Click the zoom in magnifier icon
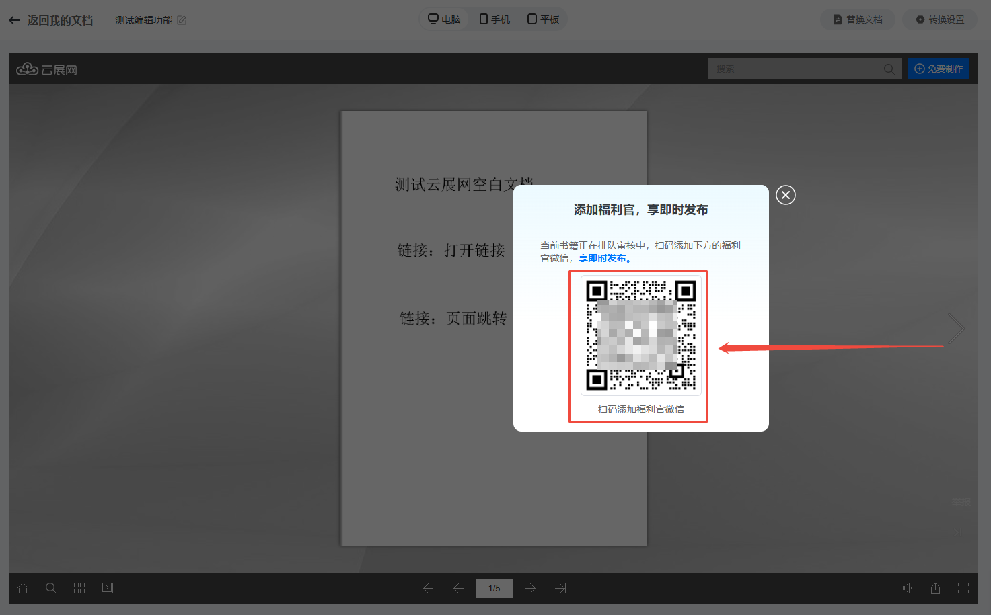 tap(51, 588)
